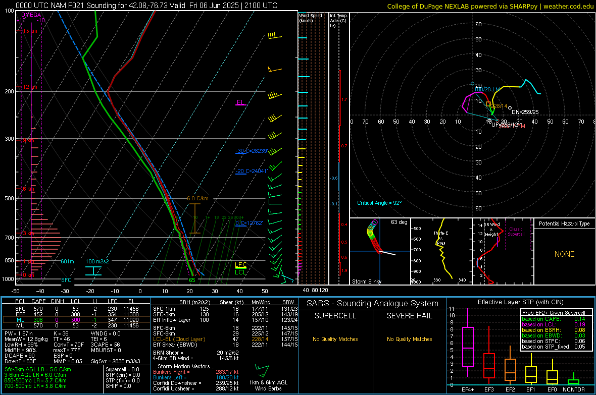596x395 pixels.
Task: Click the 63 deg slinky tilt value
Action: point(399,222)
